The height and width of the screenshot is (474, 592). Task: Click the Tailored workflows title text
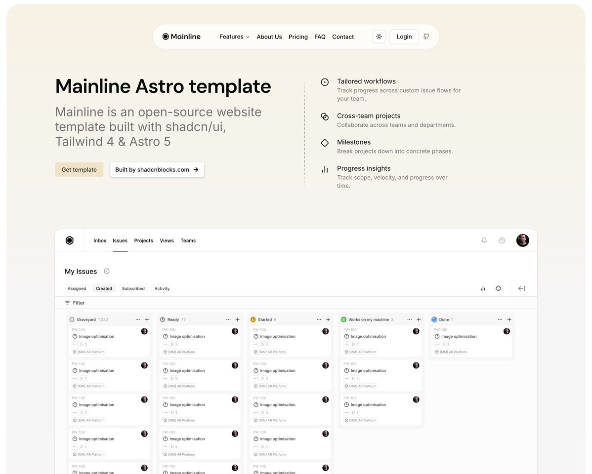(366, 81)
